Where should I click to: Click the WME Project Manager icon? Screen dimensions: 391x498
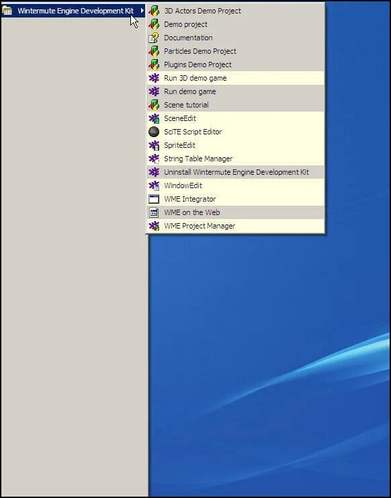(154, 226)
